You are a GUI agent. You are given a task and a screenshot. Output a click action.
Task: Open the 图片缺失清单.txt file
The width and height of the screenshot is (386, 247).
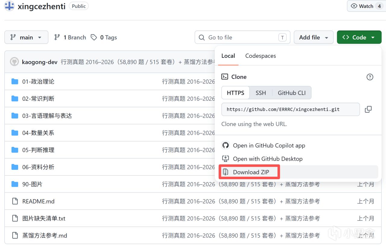(44, 218)
